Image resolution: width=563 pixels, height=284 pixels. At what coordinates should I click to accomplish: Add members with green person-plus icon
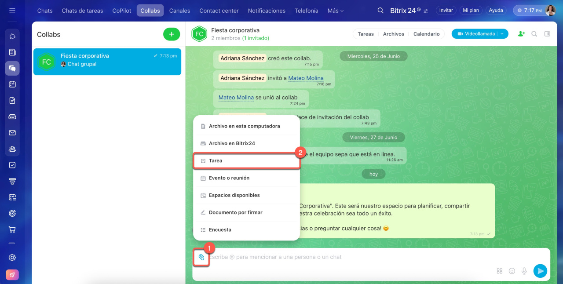522,34
